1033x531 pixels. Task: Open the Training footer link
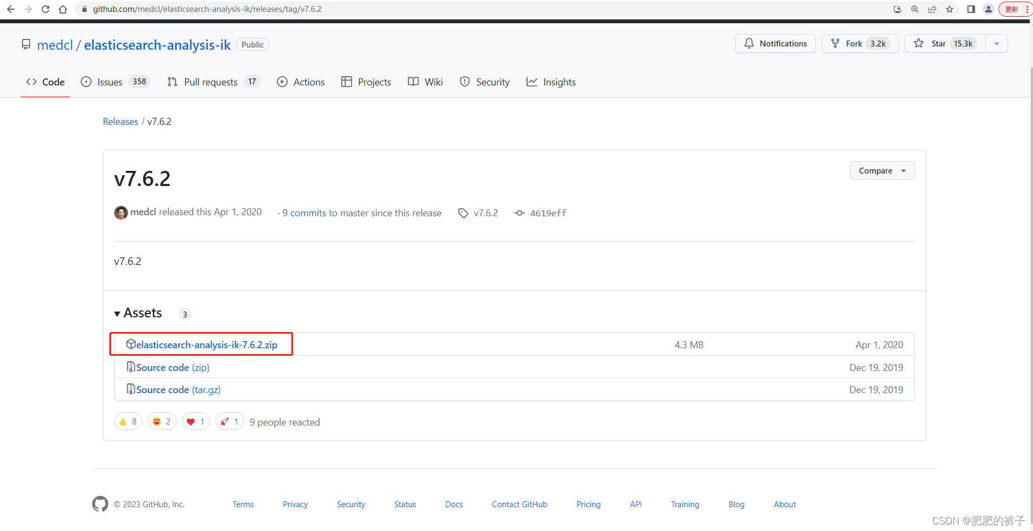(x=685, y=505)
